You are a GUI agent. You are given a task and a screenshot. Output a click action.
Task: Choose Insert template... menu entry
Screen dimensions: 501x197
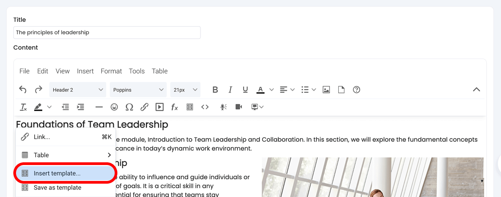65,173
